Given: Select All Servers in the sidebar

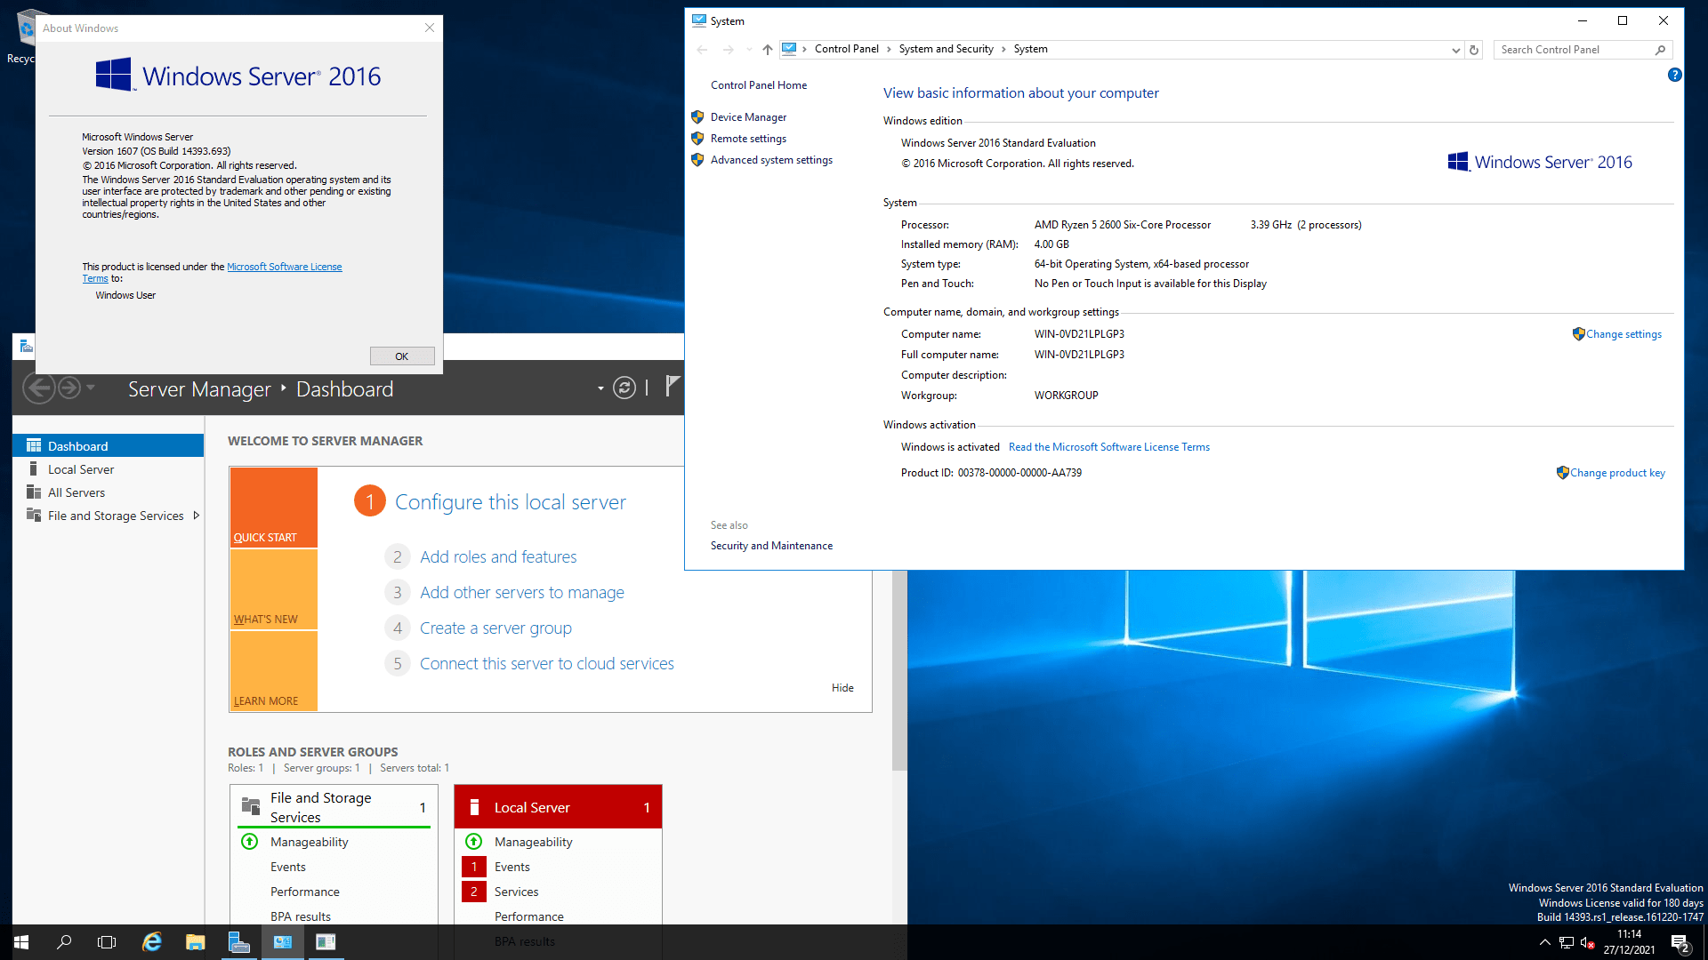Looking at the screenshot, I should pos(77,492).
